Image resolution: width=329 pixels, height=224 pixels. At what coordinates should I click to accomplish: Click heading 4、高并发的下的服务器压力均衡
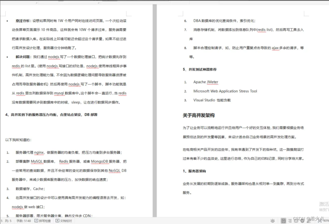(x=51, y=115)
